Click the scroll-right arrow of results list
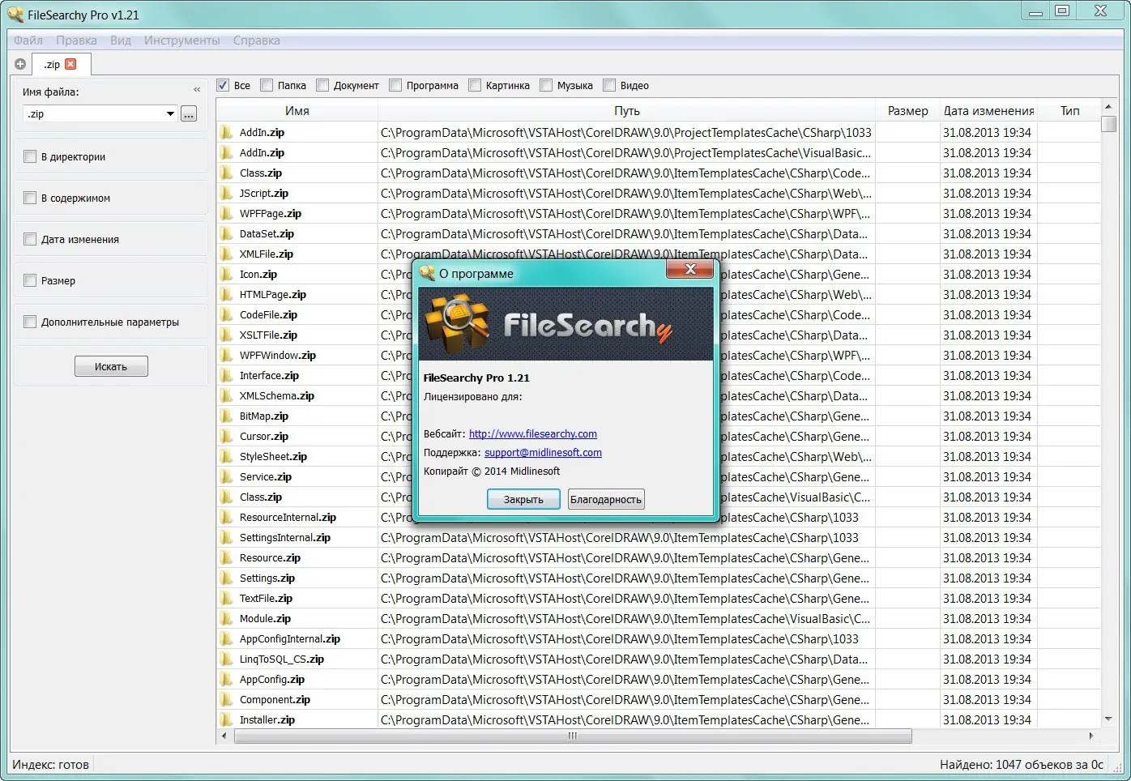This screenshot has height=781, width=1131. pos(1091,736)
